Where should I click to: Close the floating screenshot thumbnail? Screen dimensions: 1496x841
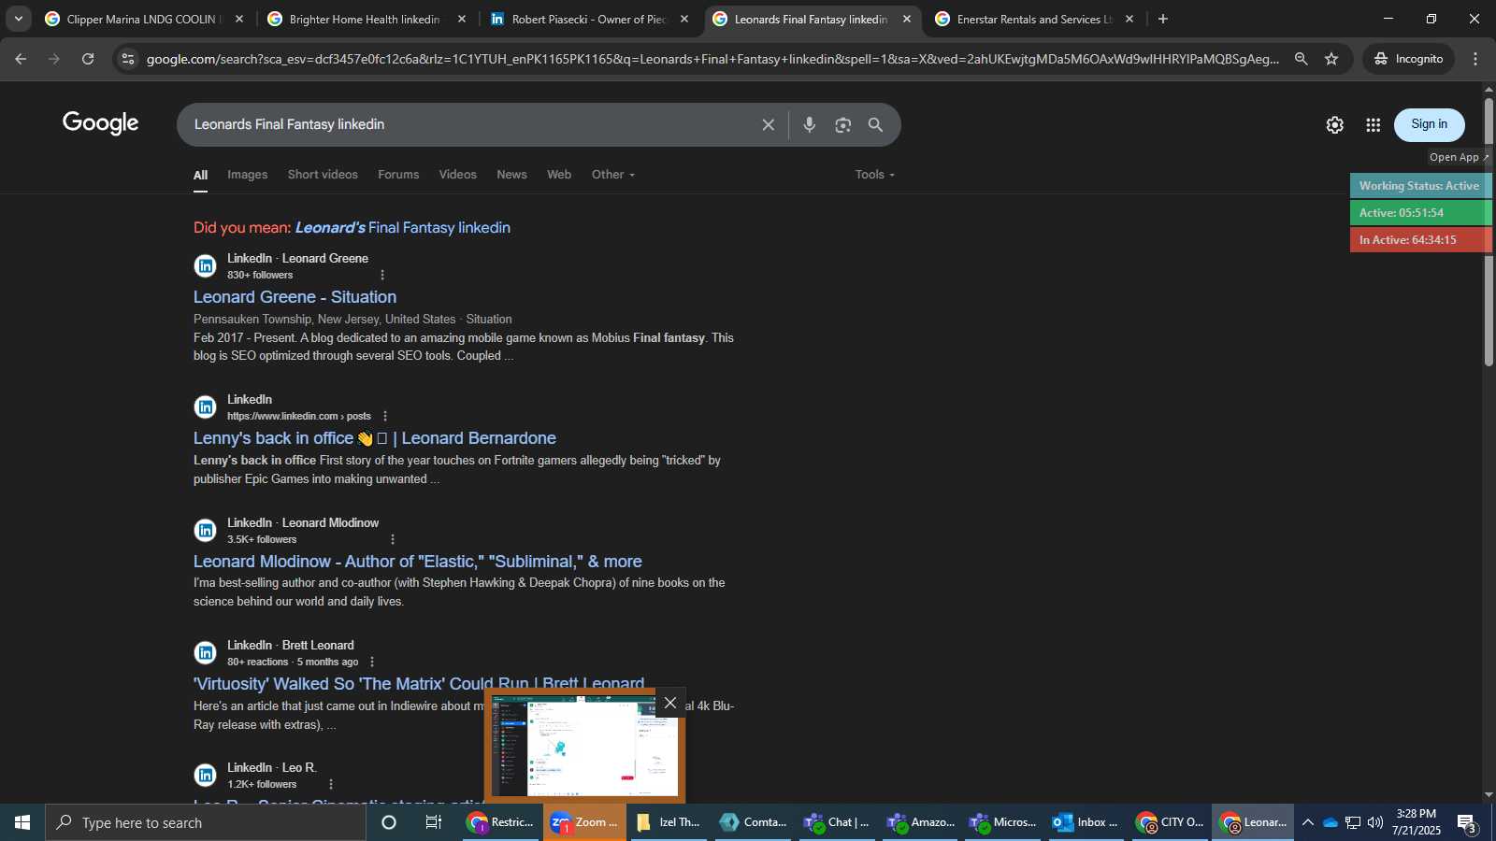coord(669,703)
